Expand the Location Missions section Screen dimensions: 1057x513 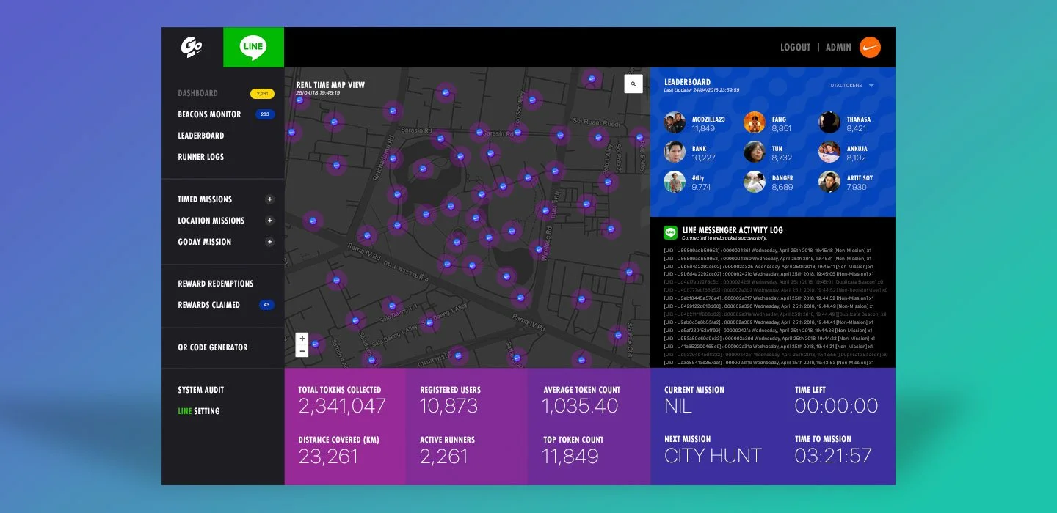pos(269,221)
